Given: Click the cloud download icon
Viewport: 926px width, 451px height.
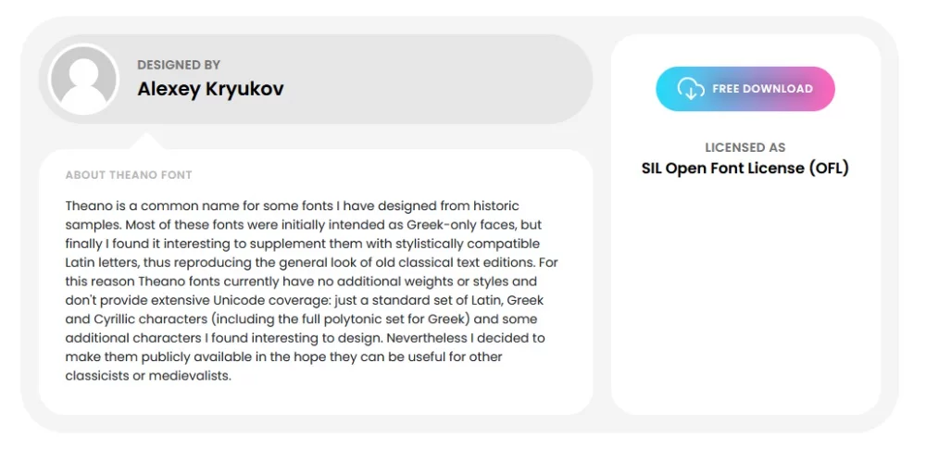Looking at the screenshot, I should tap(691, 89).
